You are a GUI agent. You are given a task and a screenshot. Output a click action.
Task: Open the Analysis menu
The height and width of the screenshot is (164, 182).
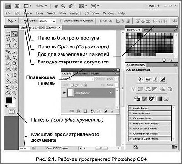point(75,13)
